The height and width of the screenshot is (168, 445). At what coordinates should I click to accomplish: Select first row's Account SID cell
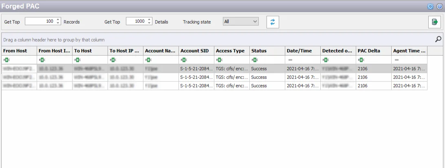196,69
